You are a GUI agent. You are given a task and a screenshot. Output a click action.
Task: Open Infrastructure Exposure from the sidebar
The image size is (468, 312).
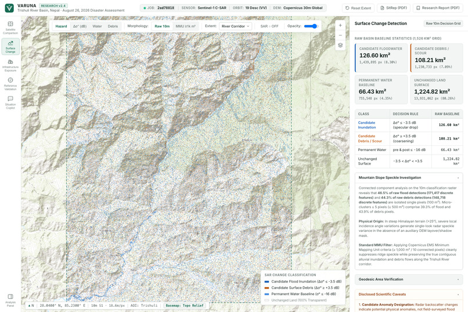(10, 66)
